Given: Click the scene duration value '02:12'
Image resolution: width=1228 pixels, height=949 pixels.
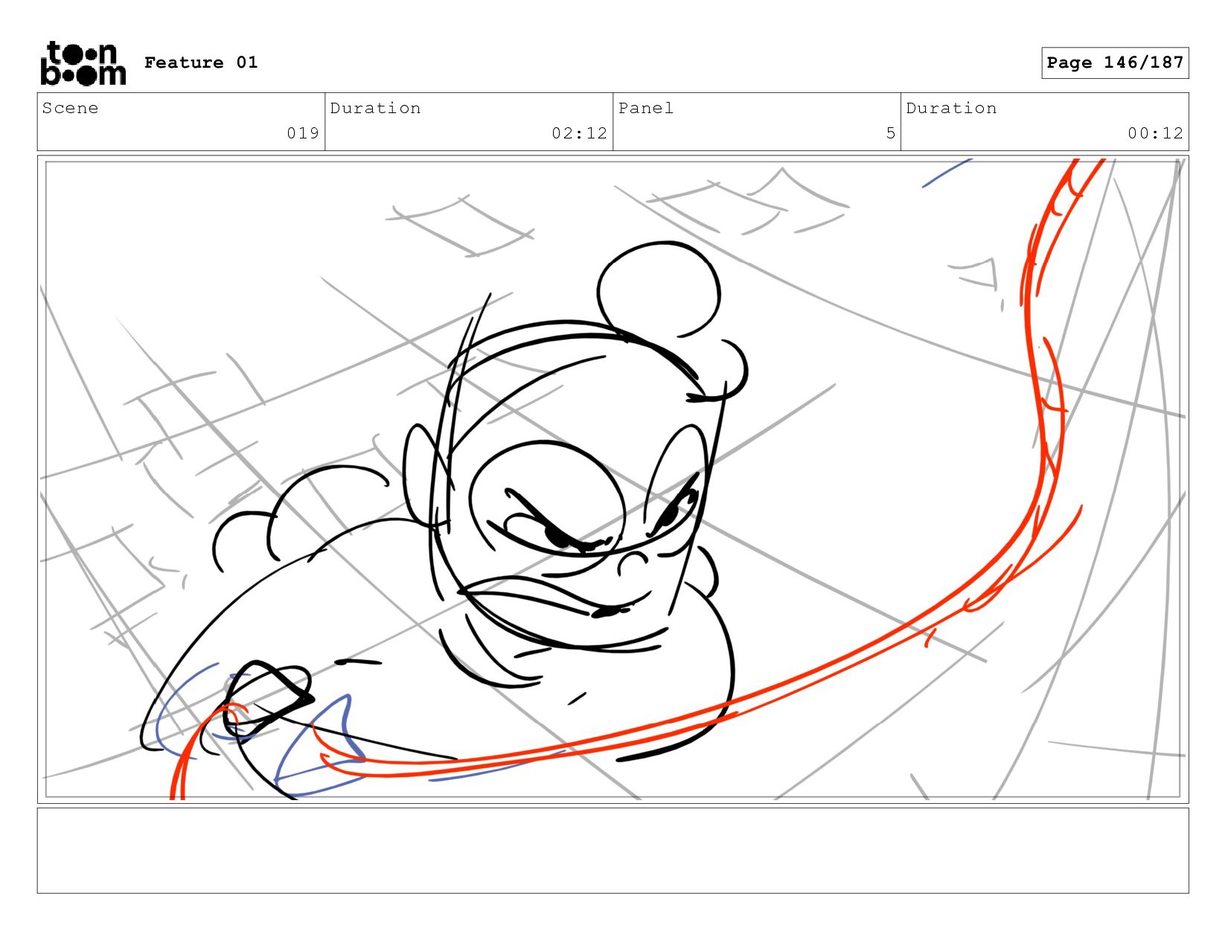Looking at the screenshot, I should tap(579, 133).
